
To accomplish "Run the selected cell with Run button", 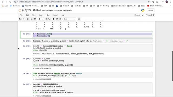I will click(x=49, y=19).
